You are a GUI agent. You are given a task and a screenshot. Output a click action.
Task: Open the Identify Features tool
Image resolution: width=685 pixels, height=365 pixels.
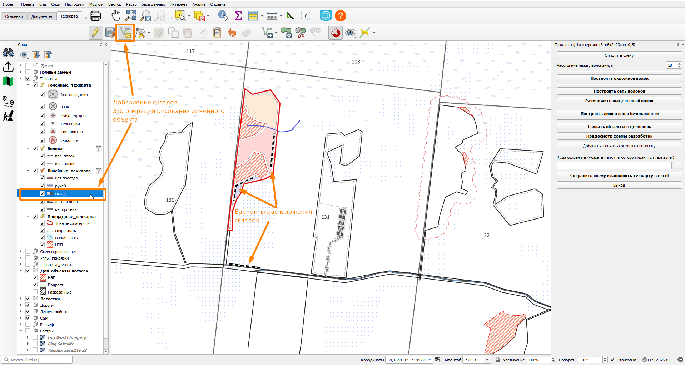tap(223, 16)
